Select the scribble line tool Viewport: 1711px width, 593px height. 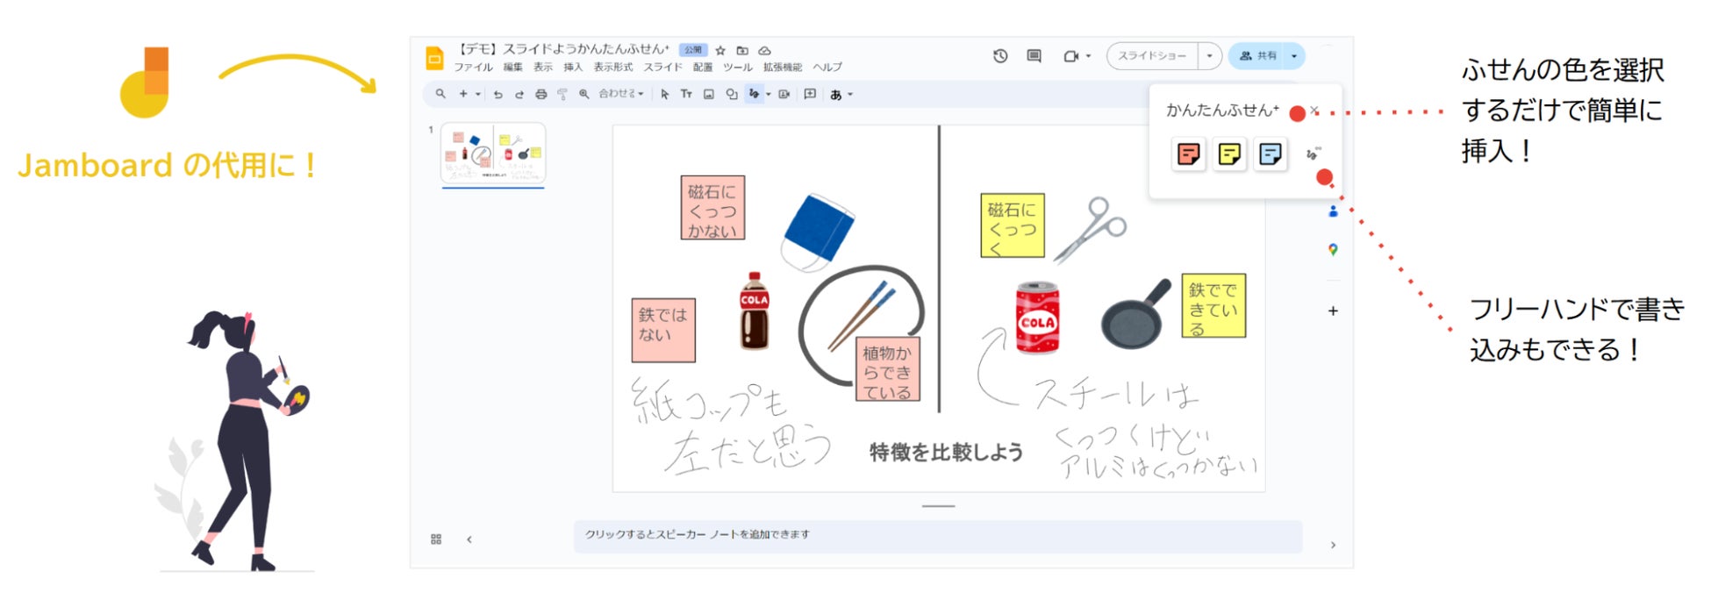754,94
